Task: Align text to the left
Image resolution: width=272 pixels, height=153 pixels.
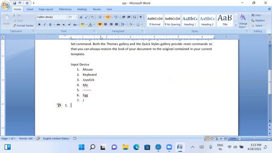Action: pyautogui.click(x=100, y=25)
